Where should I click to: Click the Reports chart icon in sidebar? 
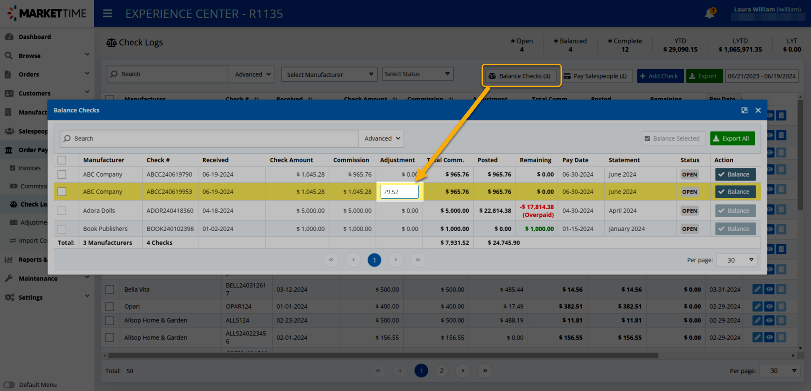(8, 259)
